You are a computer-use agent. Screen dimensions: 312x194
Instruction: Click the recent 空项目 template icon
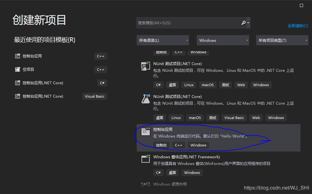tap(18, 69)
